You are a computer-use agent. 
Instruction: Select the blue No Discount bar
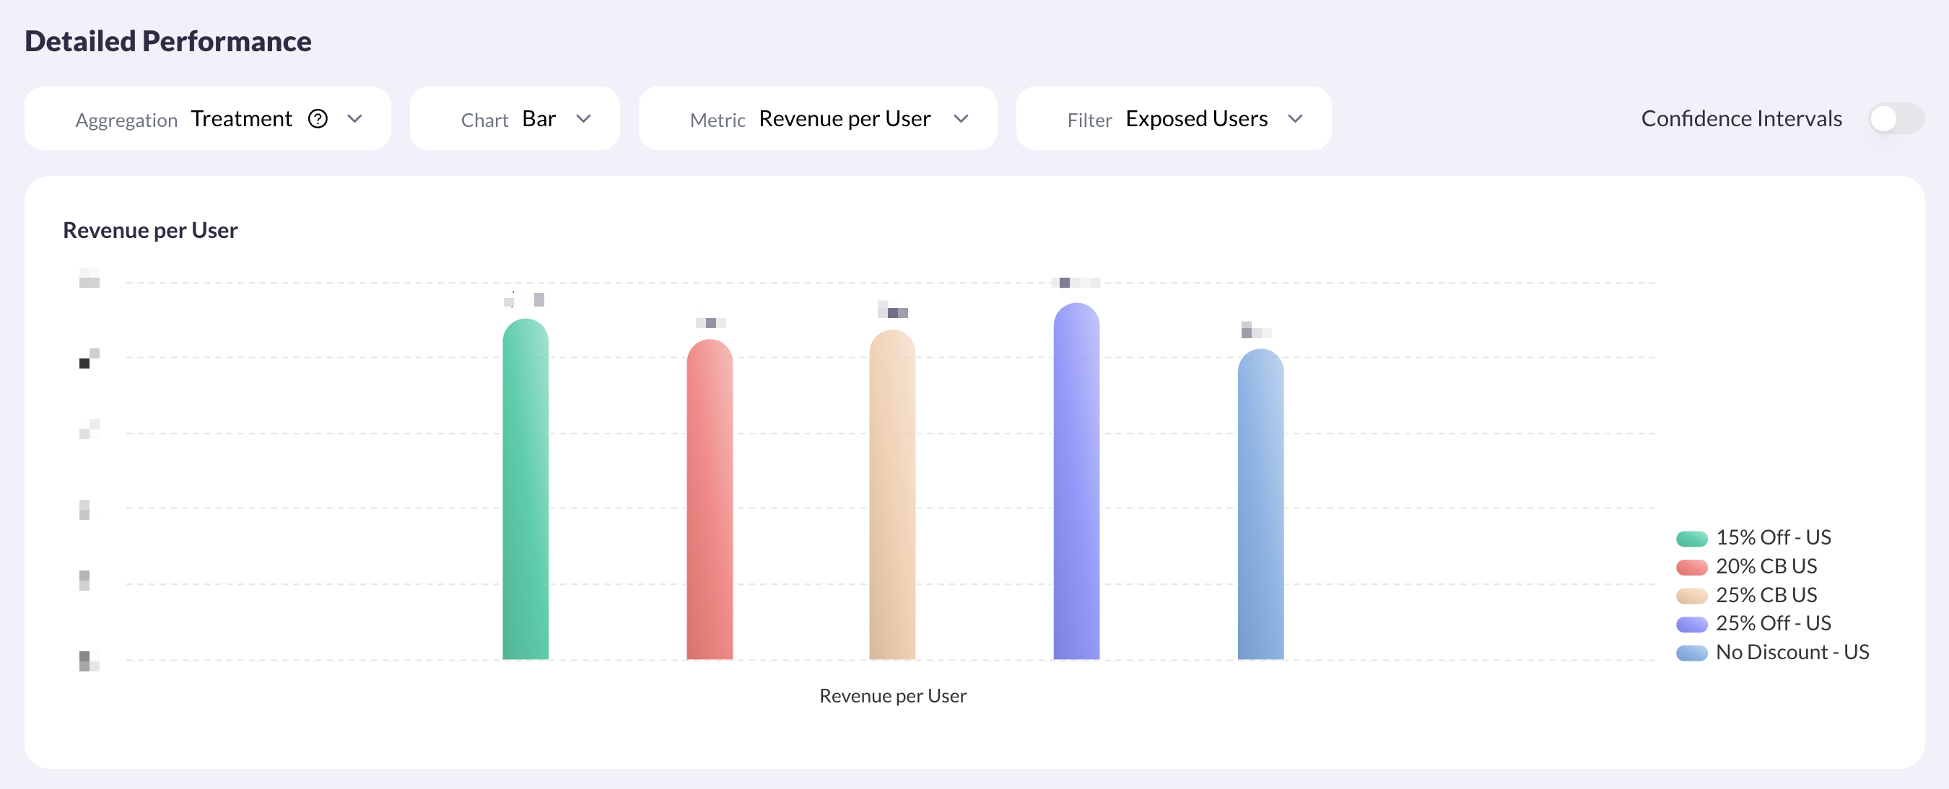(1260, 506)
